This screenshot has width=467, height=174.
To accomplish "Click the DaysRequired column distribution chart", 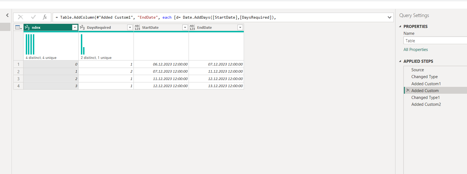I will (x=83, y=44).
